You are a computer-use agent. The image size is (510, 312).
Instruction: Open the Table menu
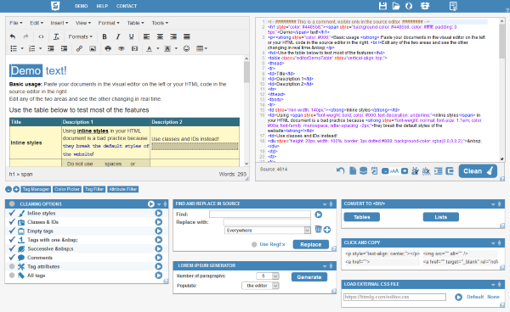click(135, 23)
